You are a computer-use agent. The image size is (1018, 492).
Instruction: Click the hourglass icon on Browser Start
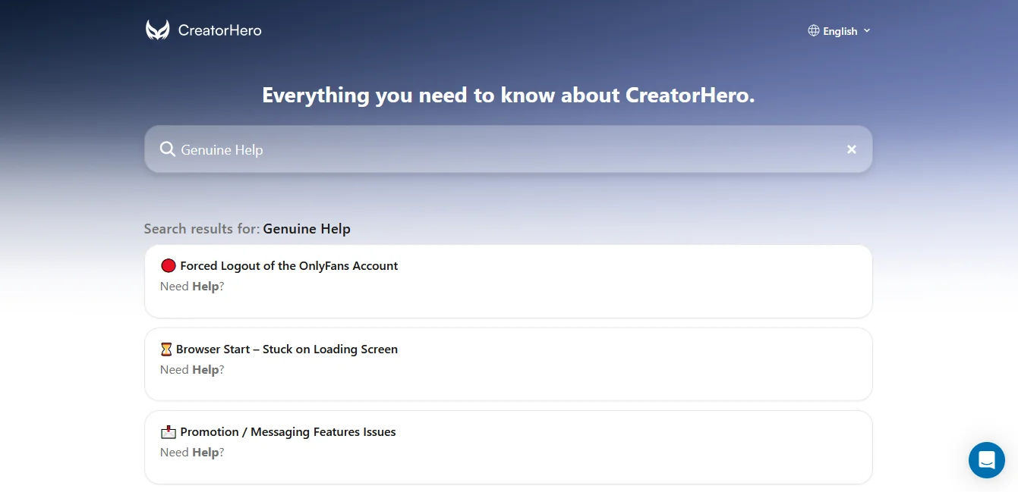tap(166, 349)
